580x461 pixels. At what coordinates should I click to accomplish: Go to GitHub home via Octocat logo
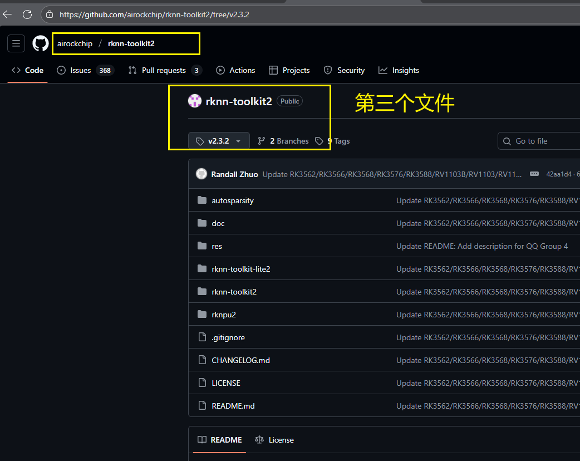pyautogui.click(x=41, y=43)
